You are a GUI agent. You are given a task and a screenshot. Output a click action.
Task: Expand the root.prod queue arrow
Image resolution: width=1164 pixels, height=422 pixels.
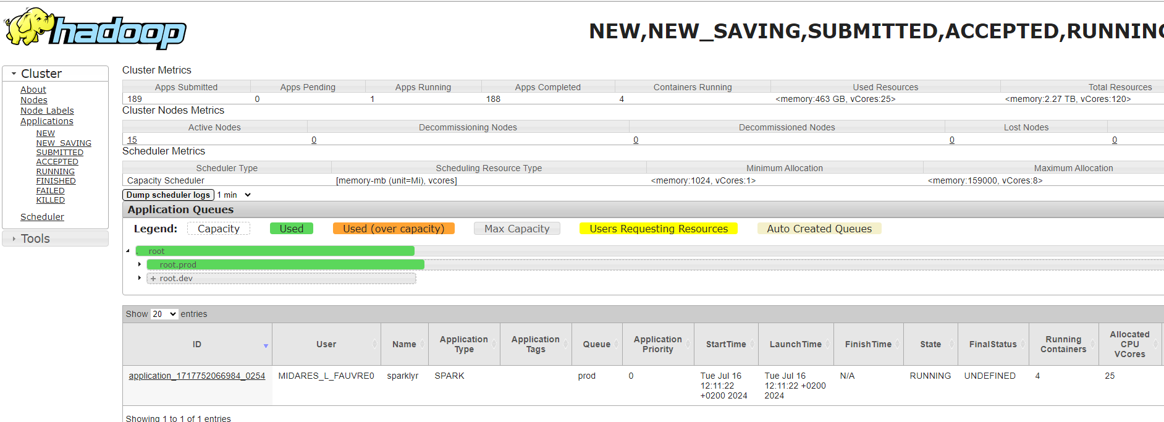click(140, 264)
